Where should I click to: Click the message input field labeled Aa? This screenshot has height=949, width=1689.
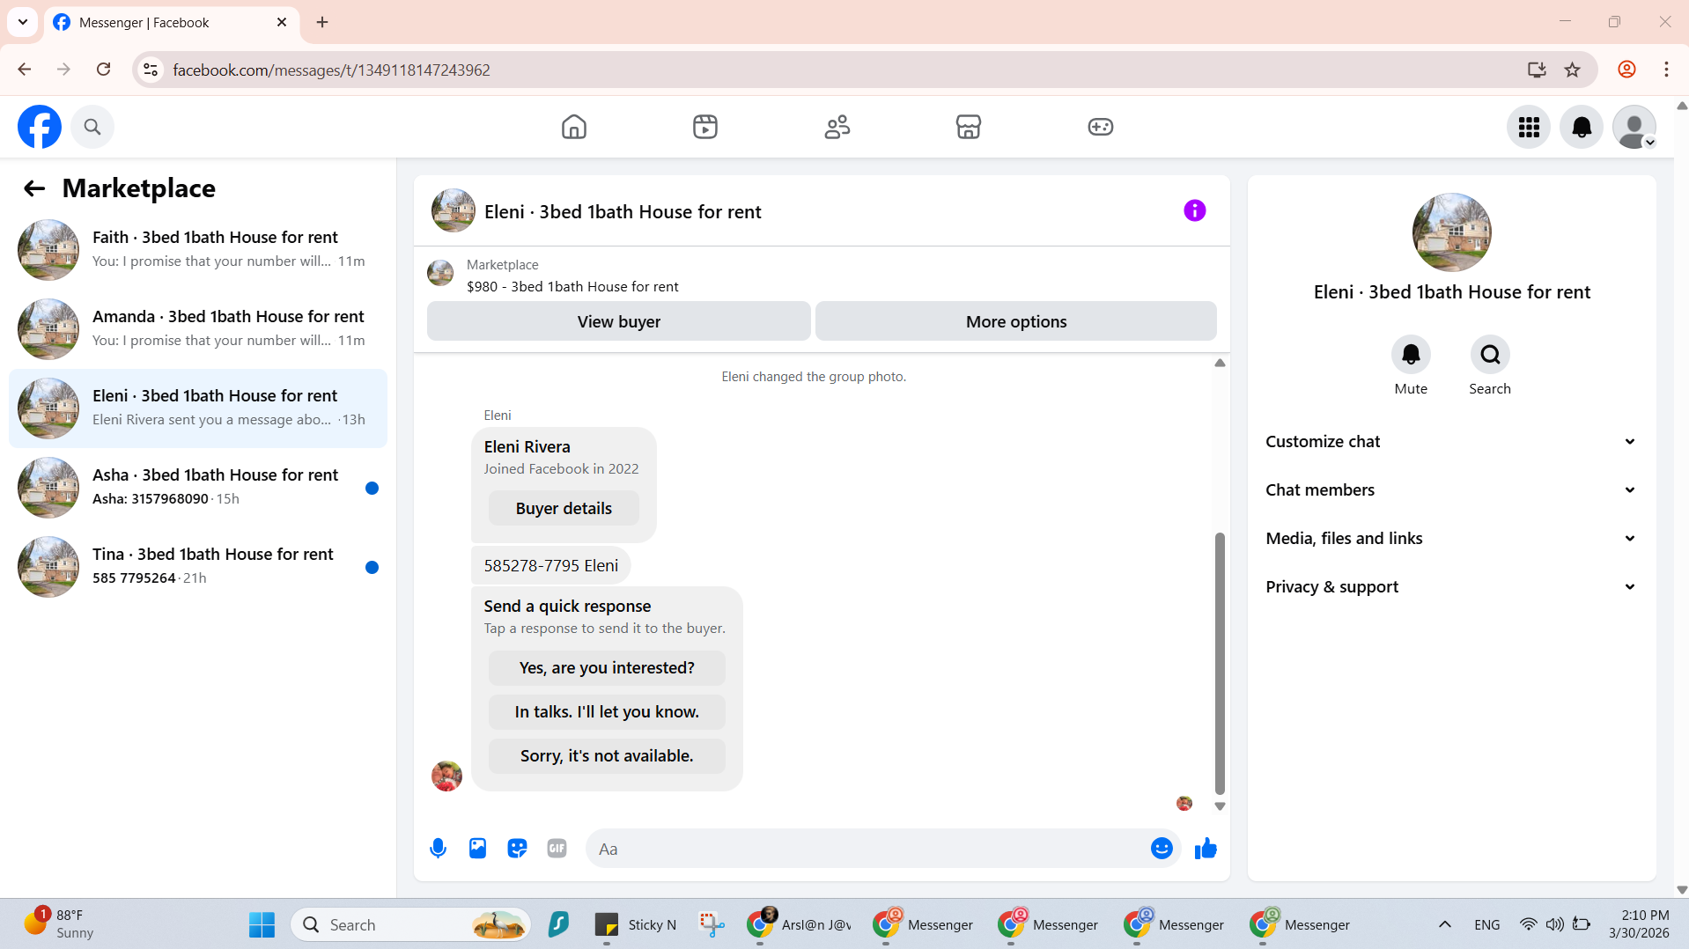tap(867, 849)
